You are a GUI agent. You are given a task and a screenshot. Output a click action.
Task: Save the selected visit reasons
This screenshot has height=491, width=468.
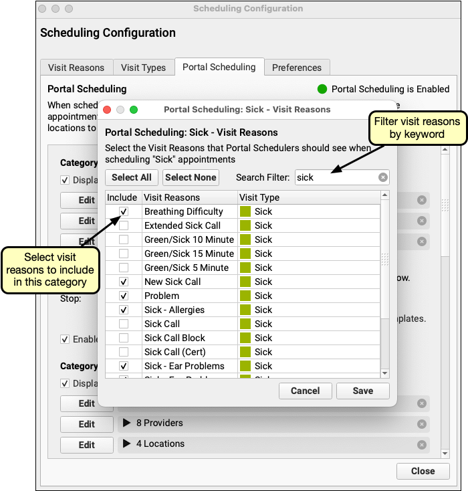(x=362, y=391)
